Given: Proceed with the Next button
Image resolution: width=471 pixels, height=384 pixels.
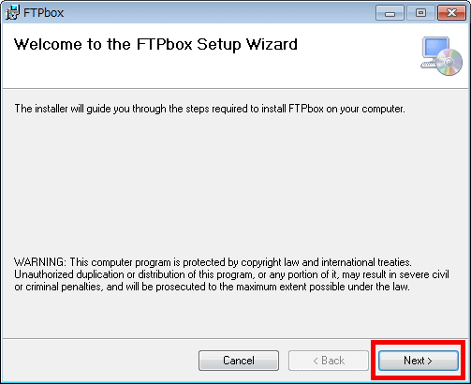Looking at the screenshot, I should pos(419,361).
